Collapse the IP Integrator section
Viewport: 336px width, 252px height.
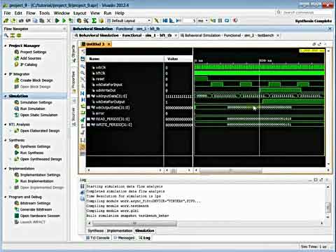pos(6,74)
